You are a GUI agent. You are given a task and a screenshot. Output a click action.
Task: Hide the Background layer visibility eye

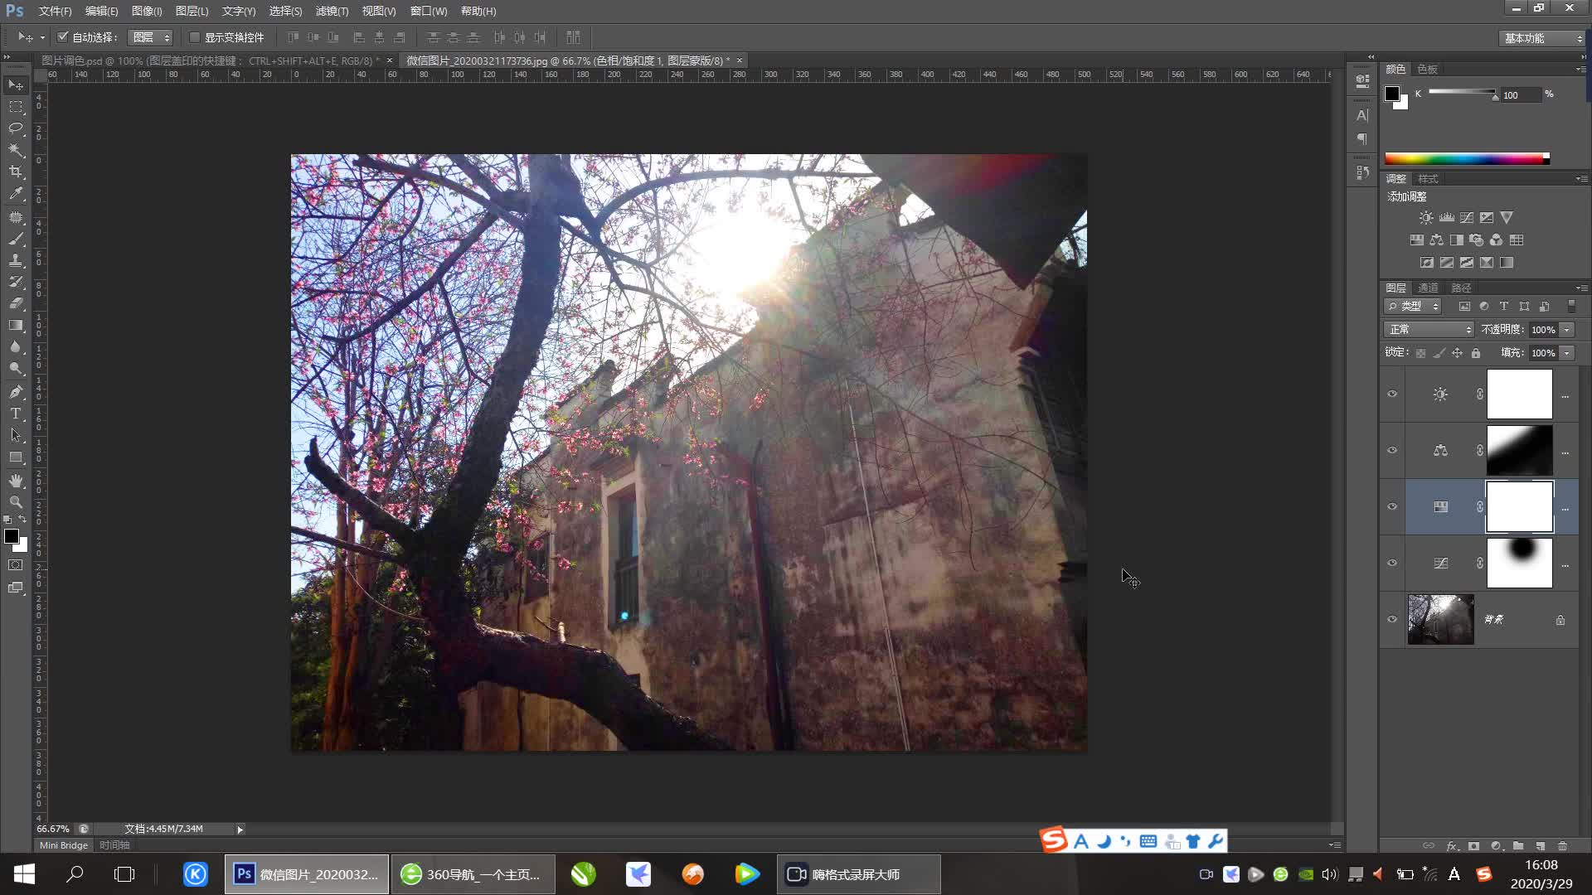pos(1392,619)
